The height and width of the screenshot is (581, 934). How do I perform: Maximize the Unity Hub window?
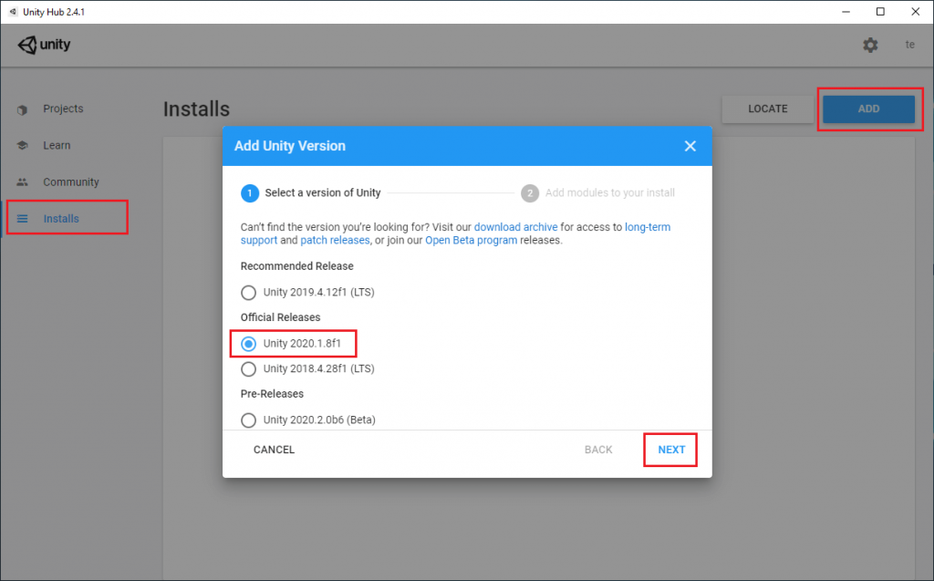(880, 11)
